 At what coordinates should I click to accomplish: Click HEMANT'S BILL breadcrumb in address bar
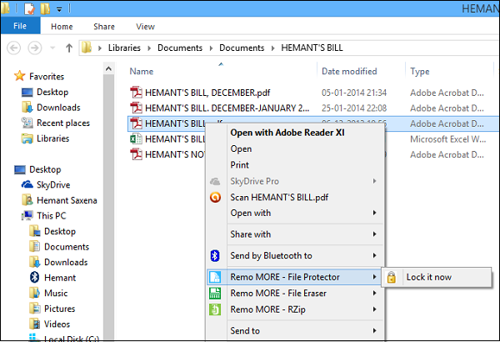point(312,48)
